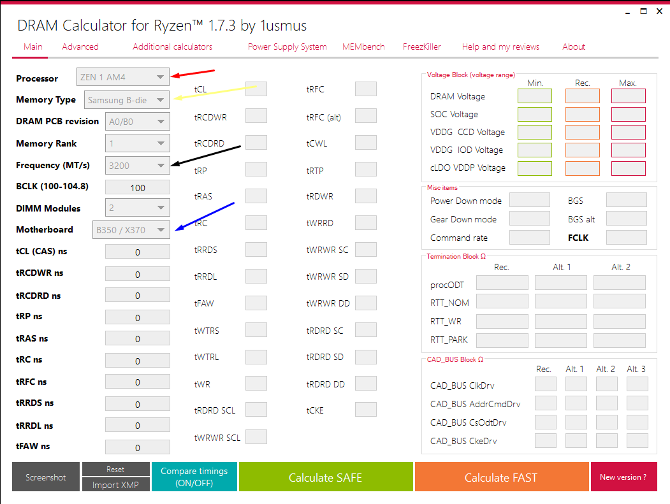Click the tRFC ns input field

click(138, 382)
